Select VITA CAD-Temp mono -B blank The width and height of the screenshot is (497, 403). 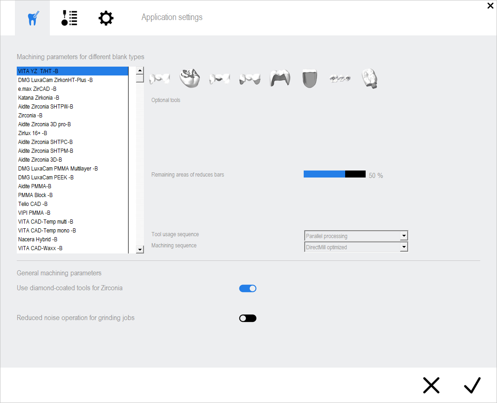[x=72, y=231]
